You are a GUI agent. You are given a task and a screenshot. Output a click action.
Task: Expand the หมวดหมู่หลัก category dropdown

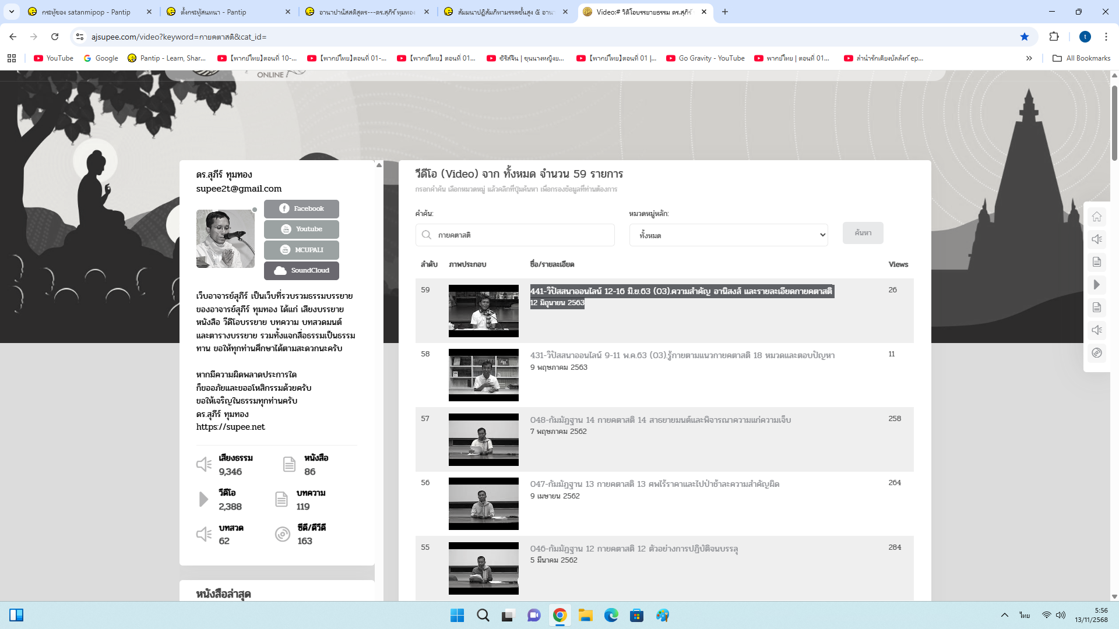tap(729, 235)
